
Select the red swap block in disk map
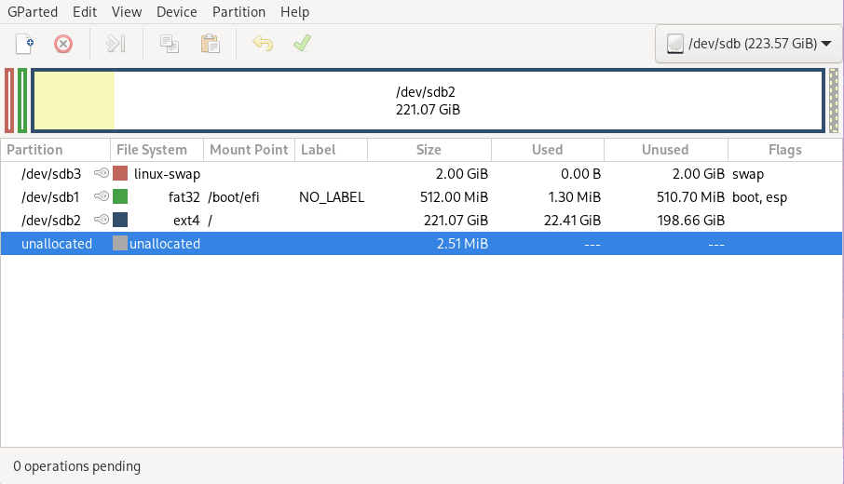[9, 101]
